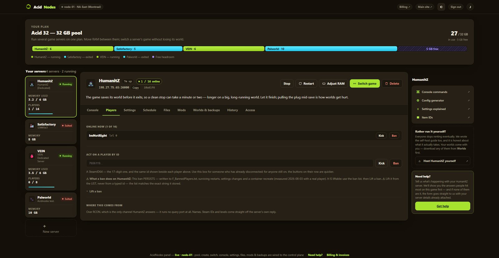The height and width of the screenshot is (258, 499).
Task: Click the Adjust RAM button
Action: [333, 84]
